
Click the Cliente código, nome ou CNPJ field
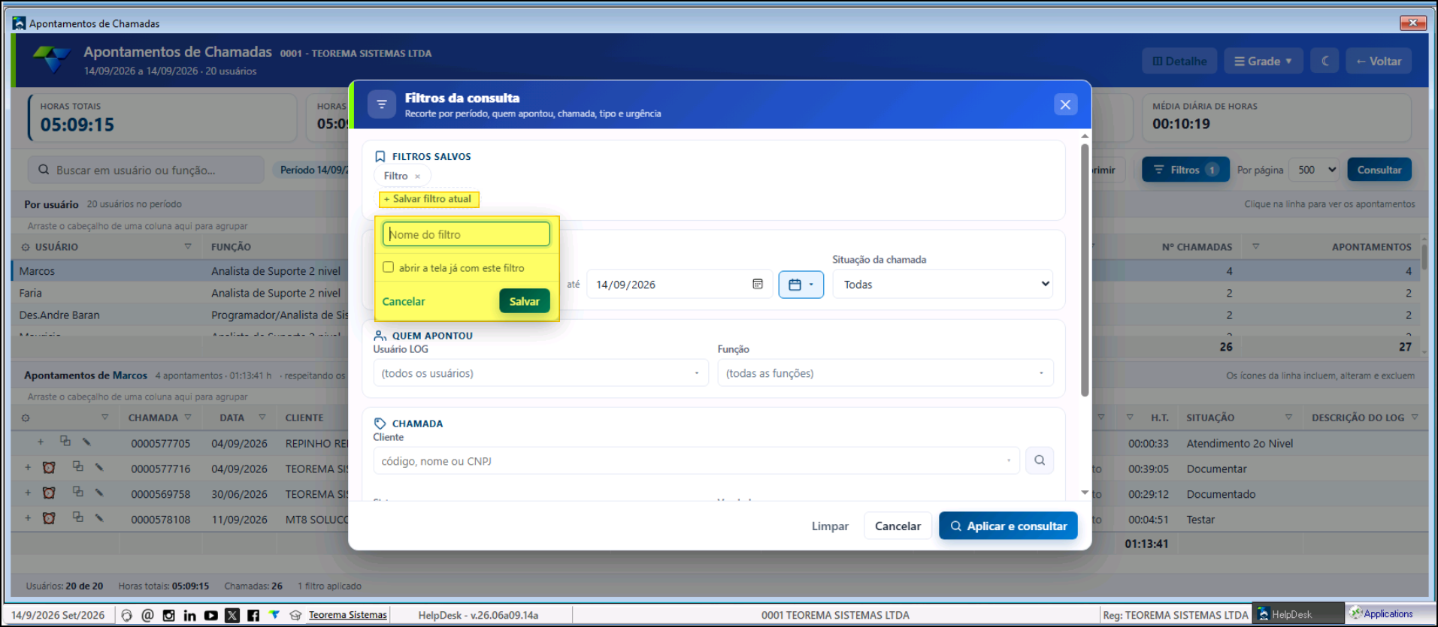point(696,461)
